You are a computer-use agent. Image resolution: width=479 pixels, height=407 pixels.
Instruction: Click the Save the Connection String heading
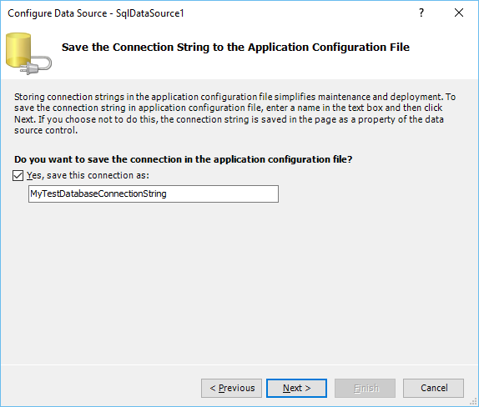coord(235,48)
